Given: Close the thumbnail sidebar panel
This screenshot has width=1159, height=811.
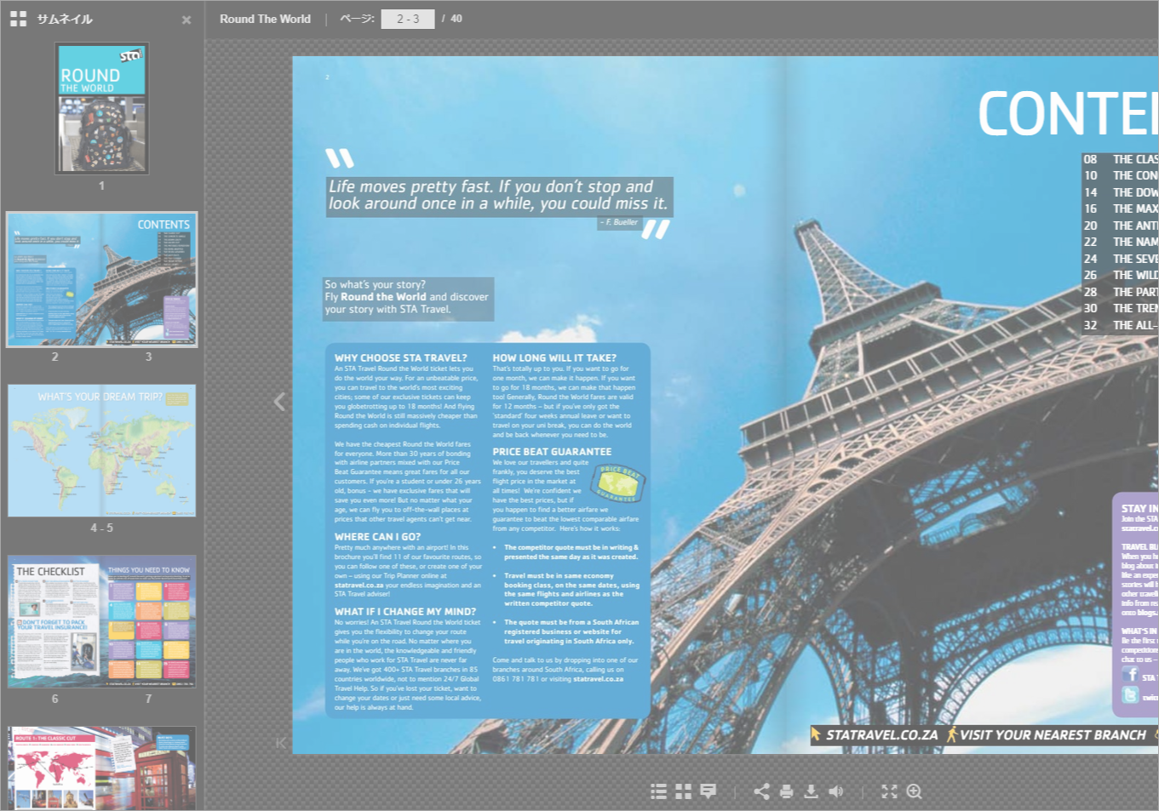Looking at the screenshot, I should point(186,20).
